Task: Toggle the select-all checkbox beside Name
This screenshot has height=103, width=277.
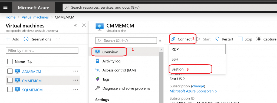Action: tap(10, 62)
